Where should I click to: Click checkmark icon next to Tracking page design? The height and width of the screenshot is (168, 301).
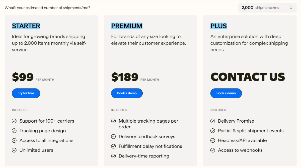14,131
